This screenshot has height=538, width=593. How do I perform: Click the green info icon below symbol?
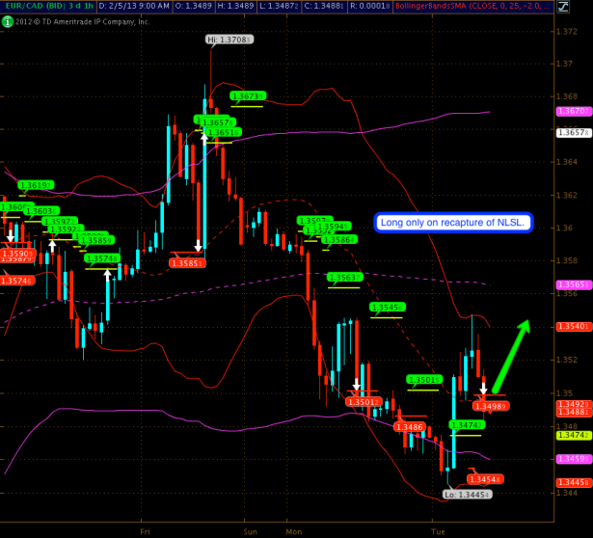click(x=7, y=20)
